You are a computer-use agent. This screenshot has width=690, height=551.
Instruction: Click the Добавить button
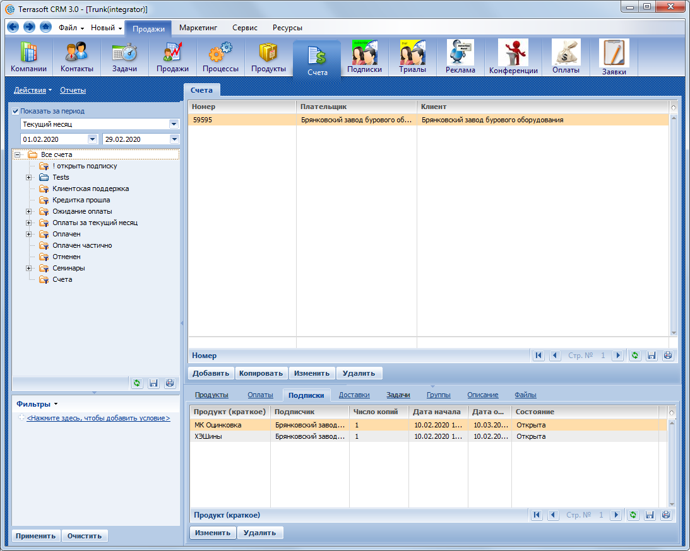(211, 373)
